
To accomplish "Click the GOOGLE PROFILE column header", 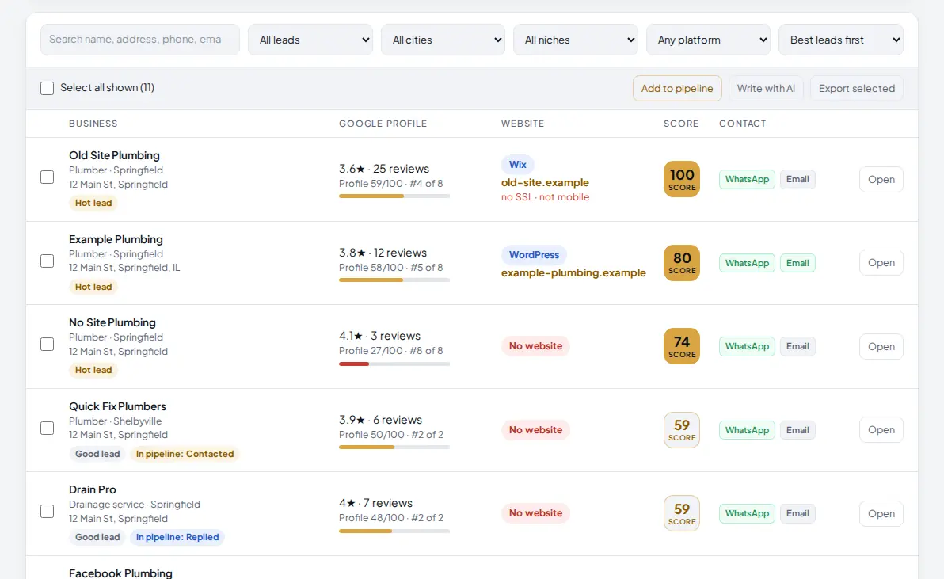I will point(383,124).
